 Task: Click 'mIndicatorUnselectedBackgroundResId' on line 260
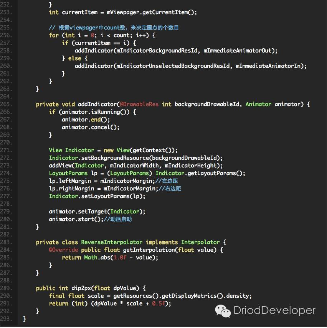click(x=173, y=66)
